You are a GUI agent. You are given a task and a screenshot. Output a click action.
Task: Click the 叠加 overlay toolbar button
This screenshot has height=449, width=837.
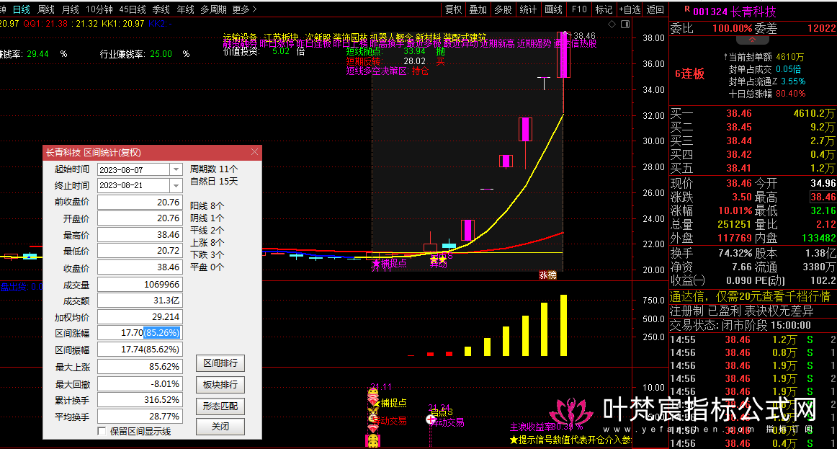click(478, 9)
